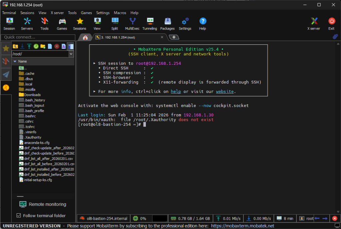
Task: Switch to the 192.168.1.254 (root) session tab
Action: pyautogui.click(x=120, y=38)
